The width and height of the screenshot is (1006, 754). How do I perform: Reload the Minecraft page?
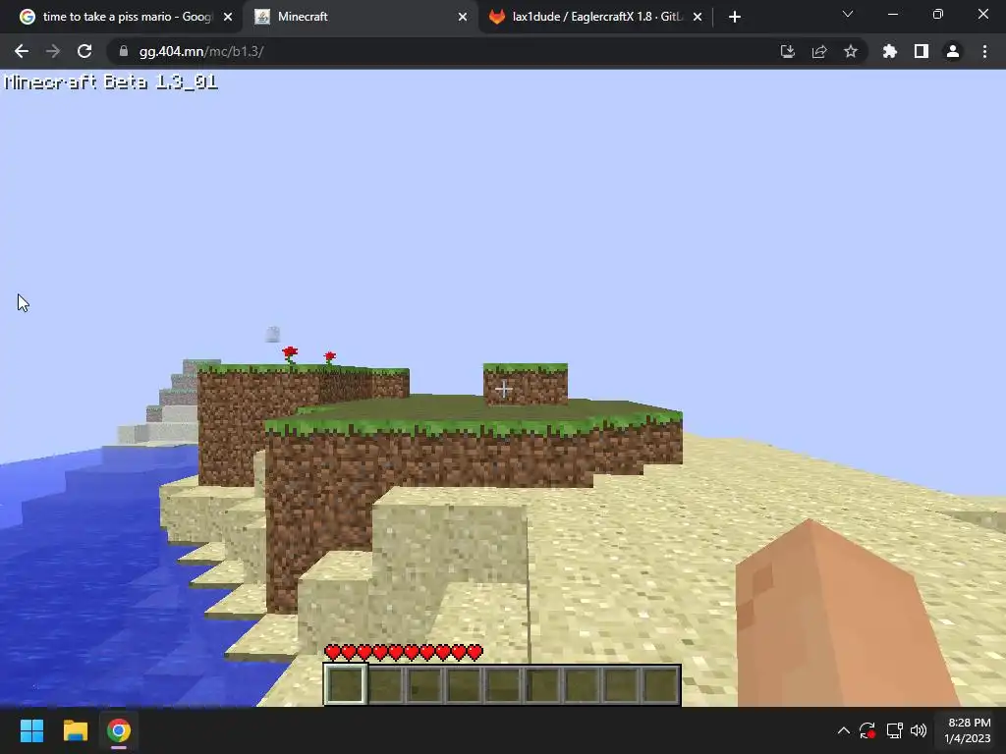84,51
